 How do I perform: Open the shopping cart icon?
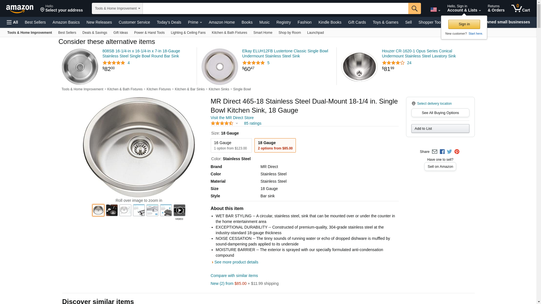pos(520,8)
